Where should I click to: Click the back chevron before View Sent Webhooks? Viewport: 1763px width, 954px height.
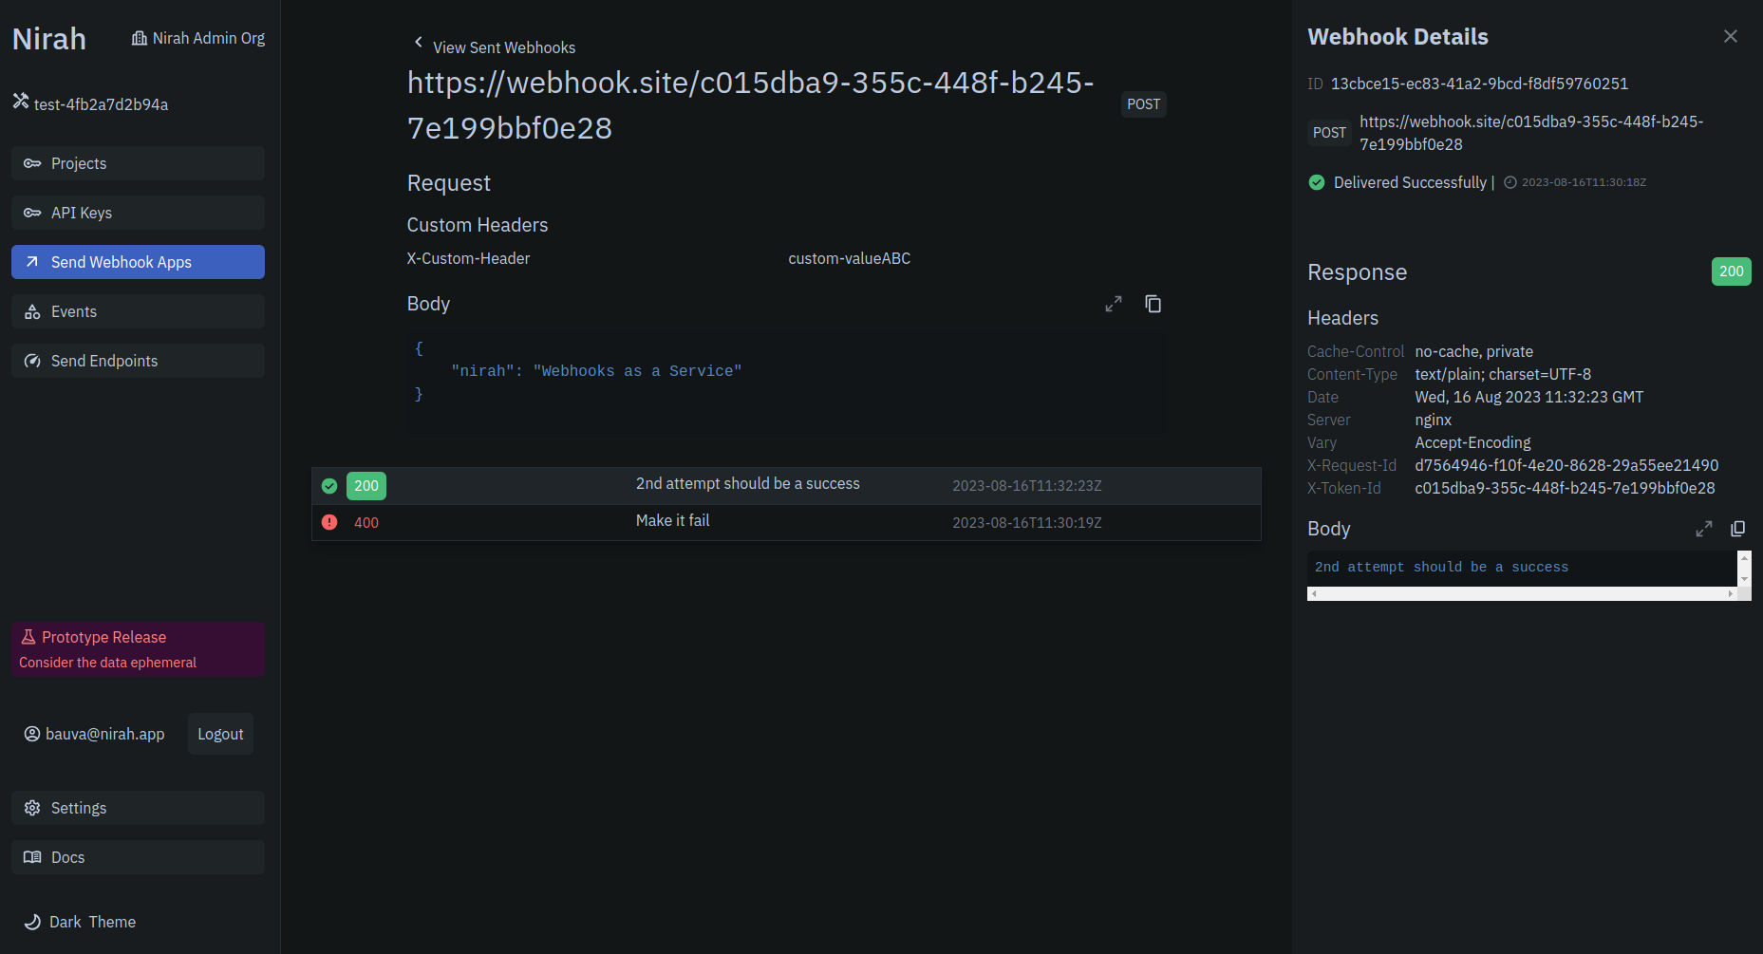coord(417,43)
